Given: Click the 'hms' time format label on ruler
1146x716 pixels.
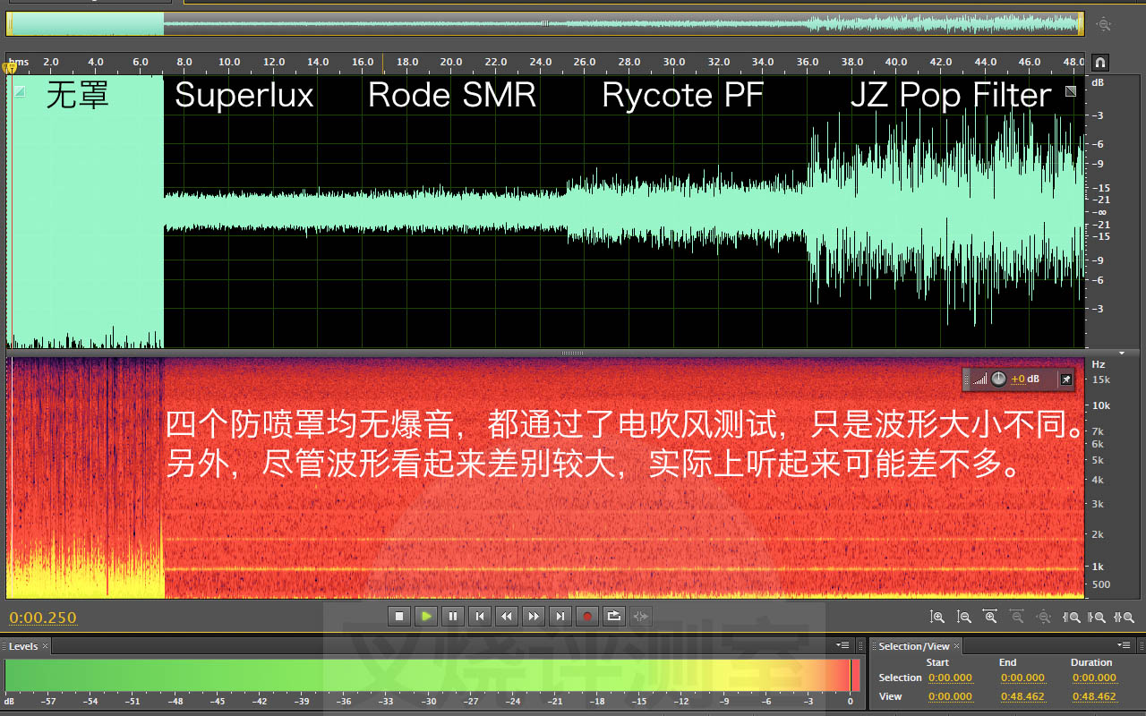Looking at the screenshot, I should coord(19,63).
